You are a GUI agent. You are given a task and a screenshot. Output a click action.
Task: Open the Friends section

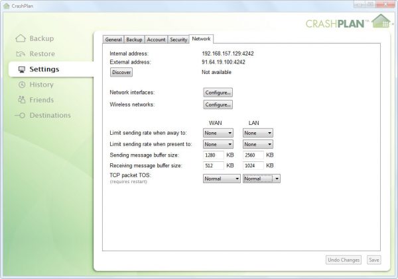(x=41, y=100)
